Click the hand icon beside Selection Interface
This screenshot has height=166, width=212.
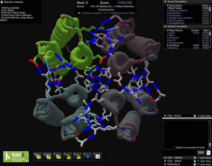[x=2, y=2]
